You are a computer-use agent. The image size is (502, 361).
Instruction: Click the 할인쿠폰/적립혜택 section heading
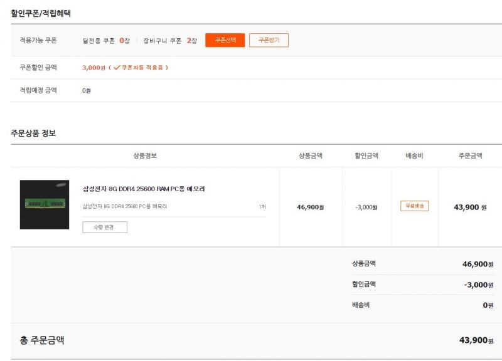click(x=41, y=13)
